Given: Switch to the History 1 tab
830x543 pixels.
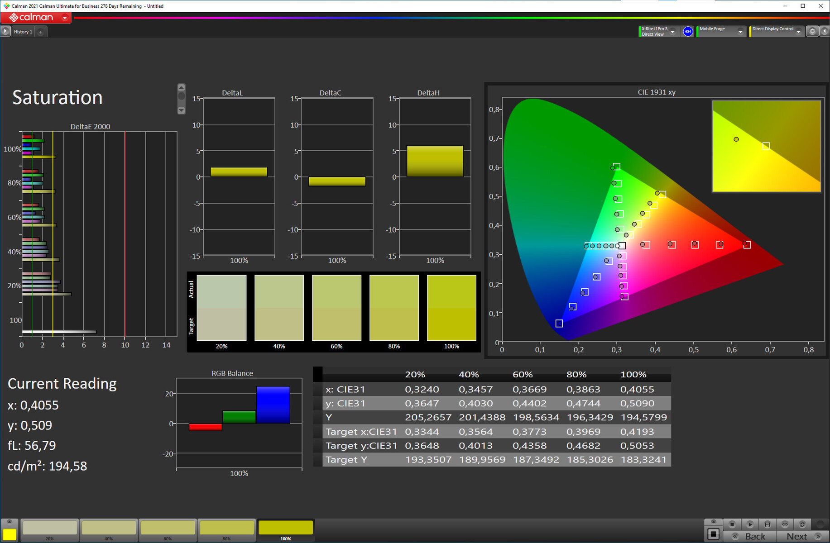Looking at the screenshot, I should (x=23, y=32).
